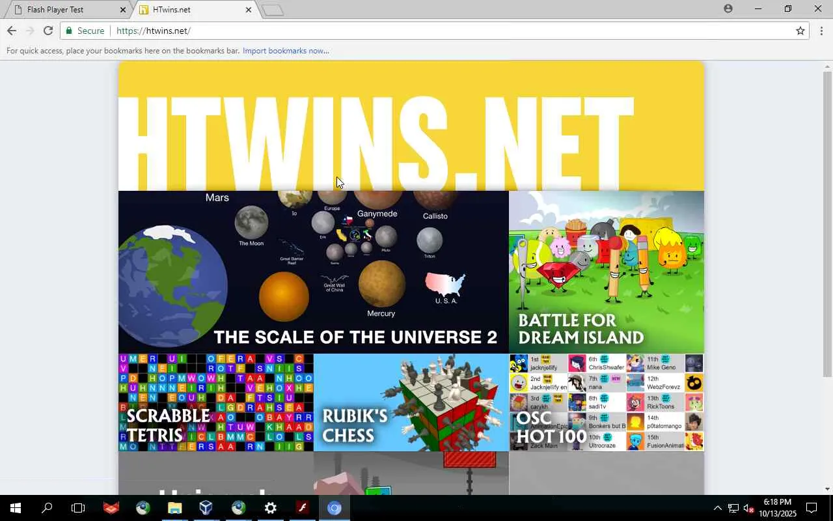Click the scrollbar down arrow

click(x=827, y=489)
